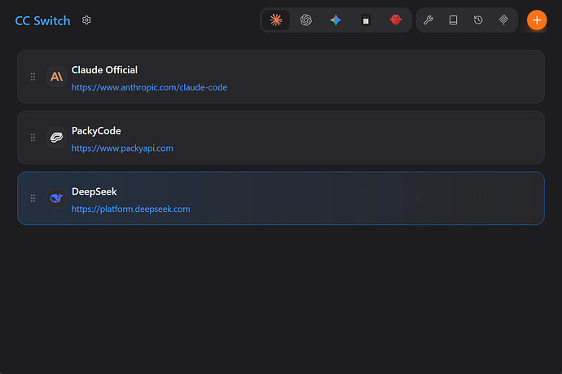Switch to the Claude app tab
Viewport: 562px width, 374px height.
(276, 20)
